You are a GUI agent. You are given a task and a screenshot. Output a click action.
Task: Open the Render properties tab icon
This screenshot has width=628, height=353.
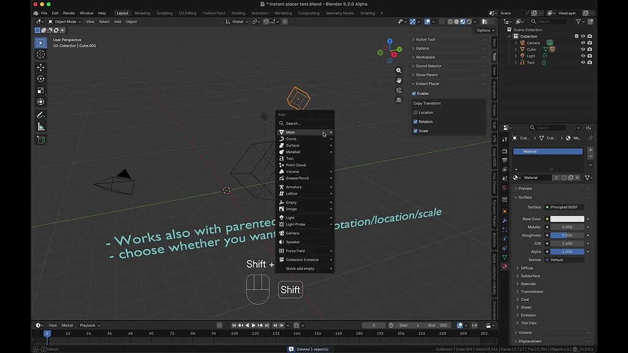point(505,151)
